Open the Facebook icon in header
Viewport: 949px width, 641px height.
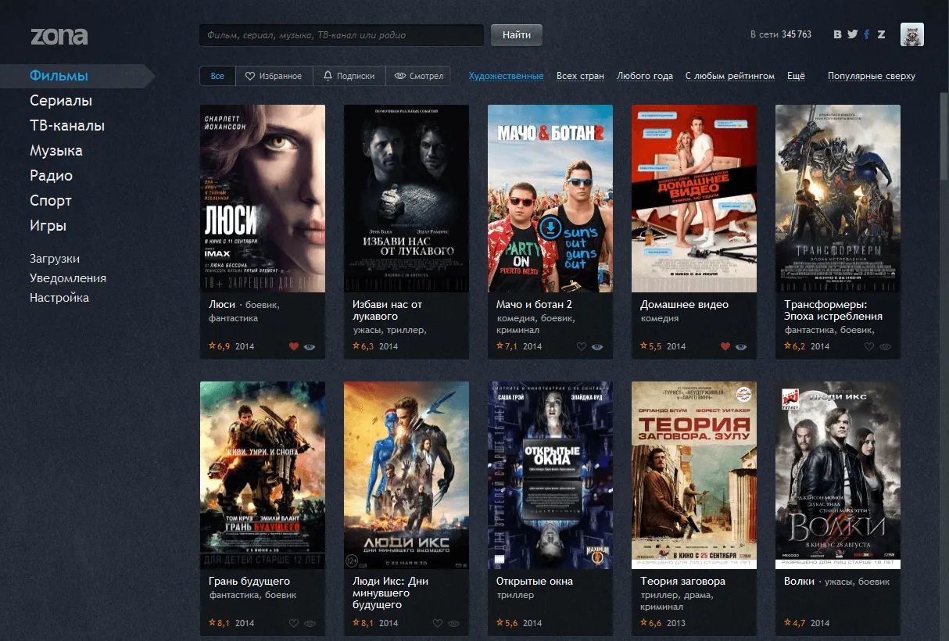(x=867, y=34)
